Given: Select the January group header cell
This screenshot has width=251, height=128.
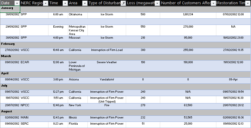Looking at the screenshot, I should 10,9.
